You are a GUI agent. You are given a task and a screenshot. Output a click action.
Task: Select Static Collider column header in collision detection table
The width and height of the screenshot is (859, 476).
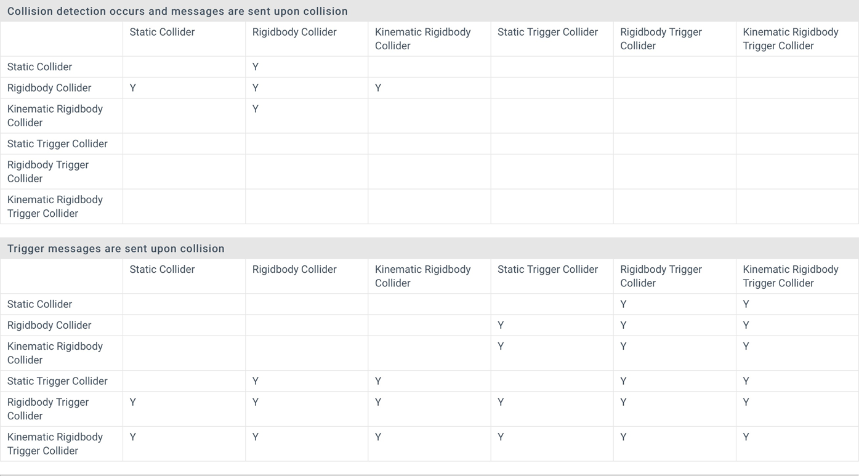point(162,32)
